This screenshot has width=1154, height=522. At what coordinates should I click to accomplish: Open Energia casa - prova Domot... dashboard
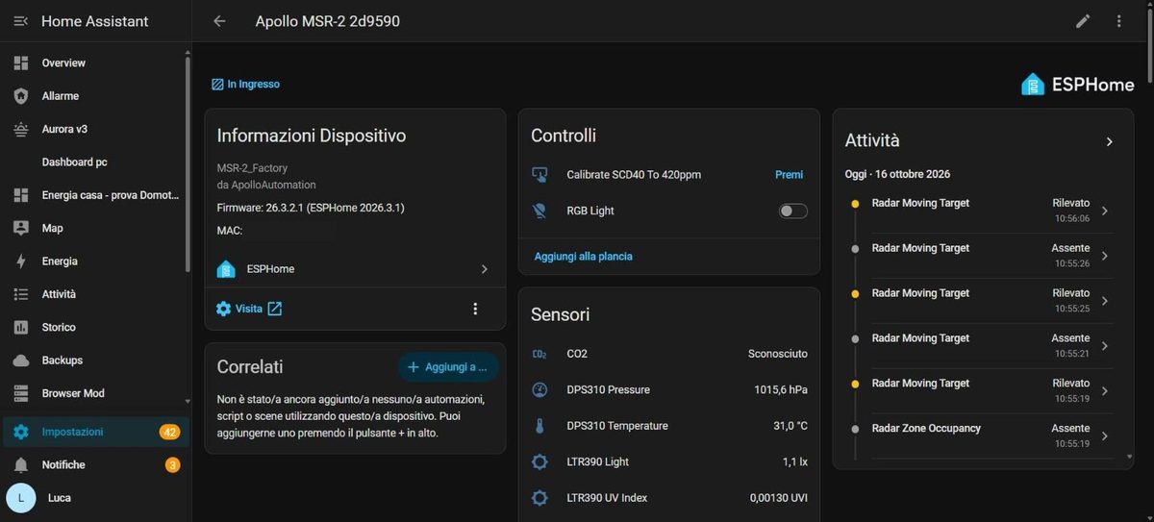click(94, 195)
